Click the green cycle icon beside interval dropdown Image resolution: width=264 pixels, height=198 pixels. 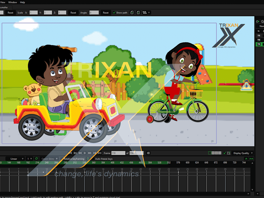click(36, 159)
